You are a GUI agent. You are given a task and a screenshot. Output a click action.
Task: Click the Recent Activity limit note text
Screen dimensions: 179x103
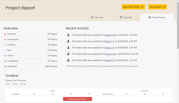pos(102,66)
